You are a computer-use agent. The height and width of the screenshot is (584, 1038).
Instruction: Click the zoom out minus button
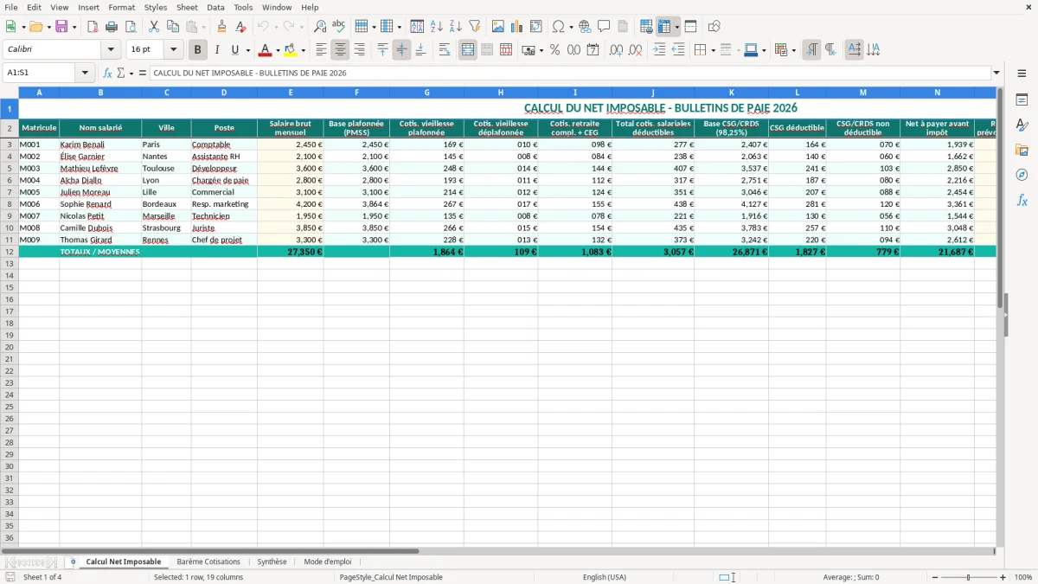point(934,577)
